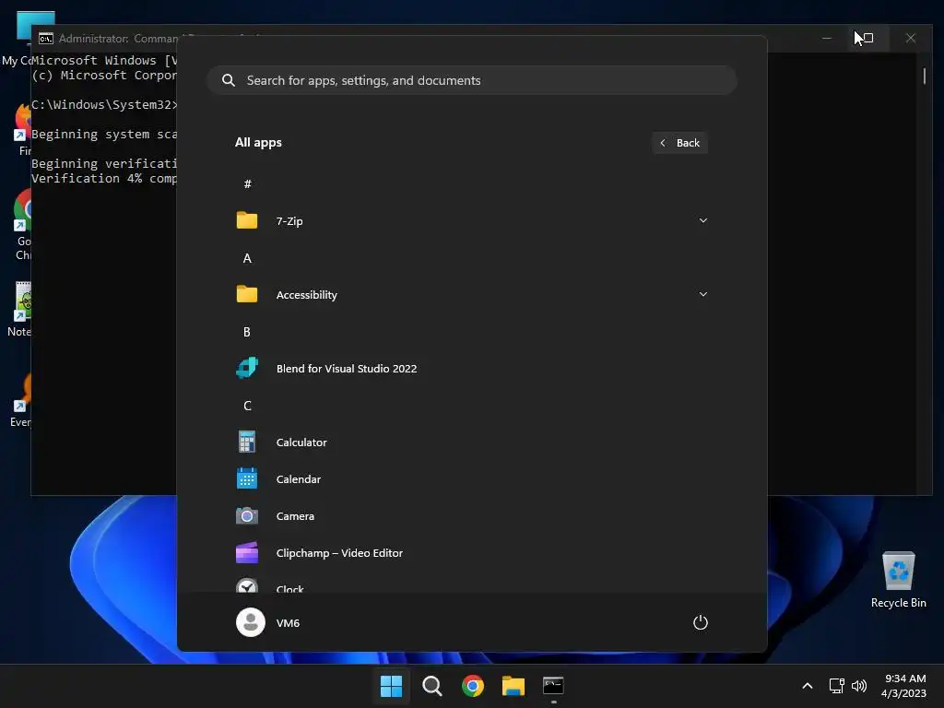Expand the Accessibility folder chevron
This screenshot has height=708, width=944.
tap(702, 294)
